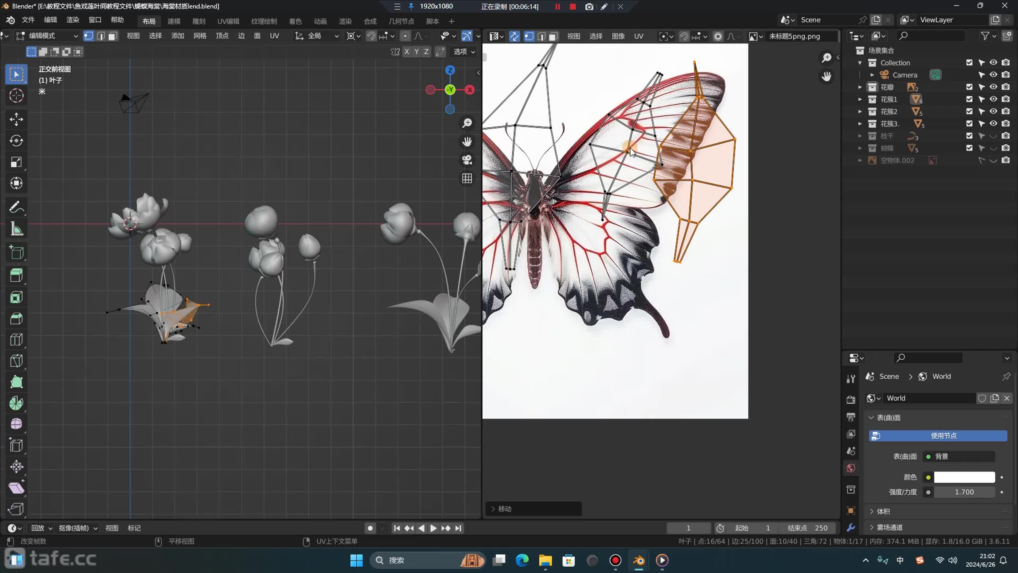This screenshot has height=573, width=1018.
Task: Toggle exclude checkbox for 花瓣 collection
Action: pyautogui.click(x=969, y=87)
